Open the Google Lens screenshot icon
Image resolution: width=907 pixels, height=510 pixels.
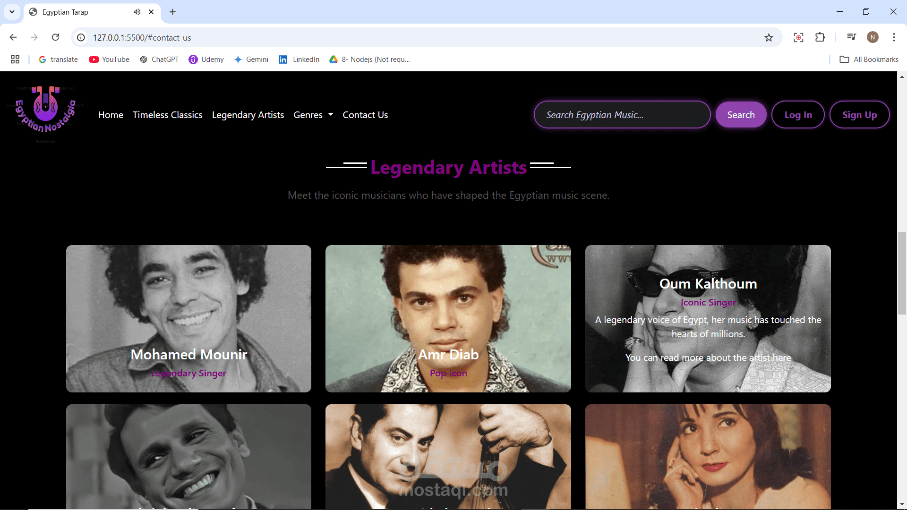coord(798,37)
